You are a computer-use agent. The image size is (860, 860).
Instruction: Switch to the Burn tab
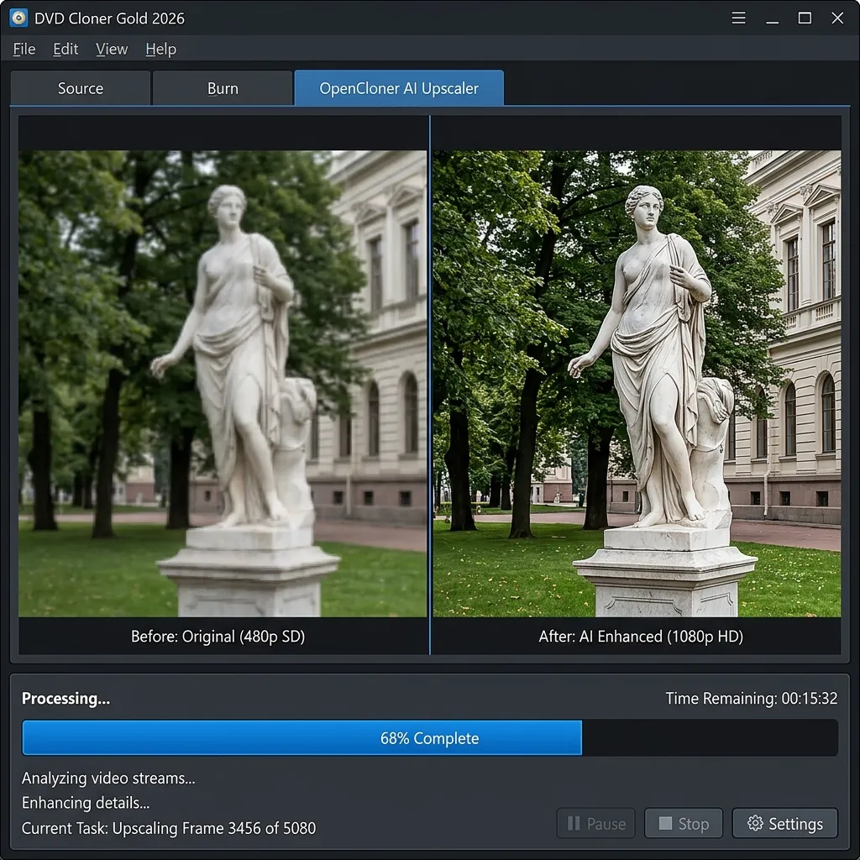pos(223,87)
